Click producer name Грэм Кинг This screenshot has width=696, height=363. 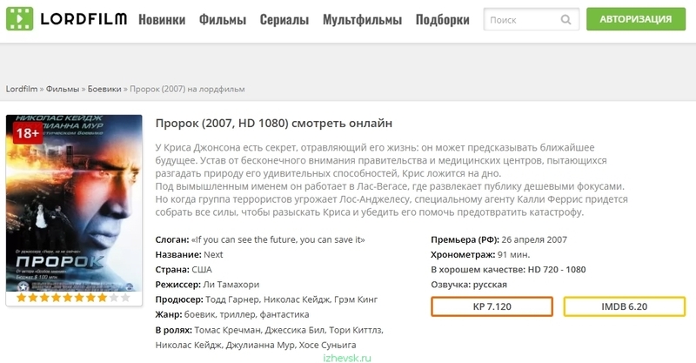pos(356,299)
